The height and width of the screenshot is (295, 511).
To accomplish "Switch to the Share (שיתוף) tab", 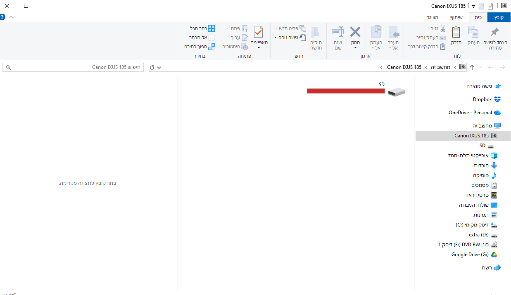I will click(x=456, y=17).
